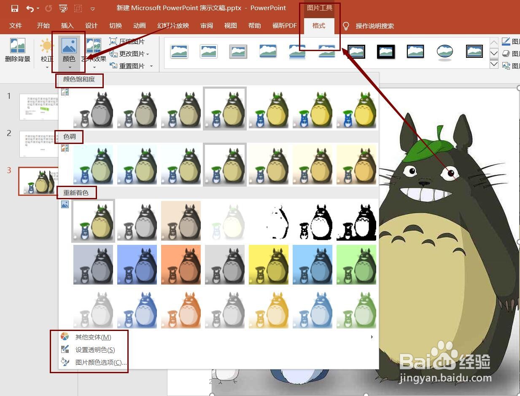Open the 视图 tab

(230, 26)
